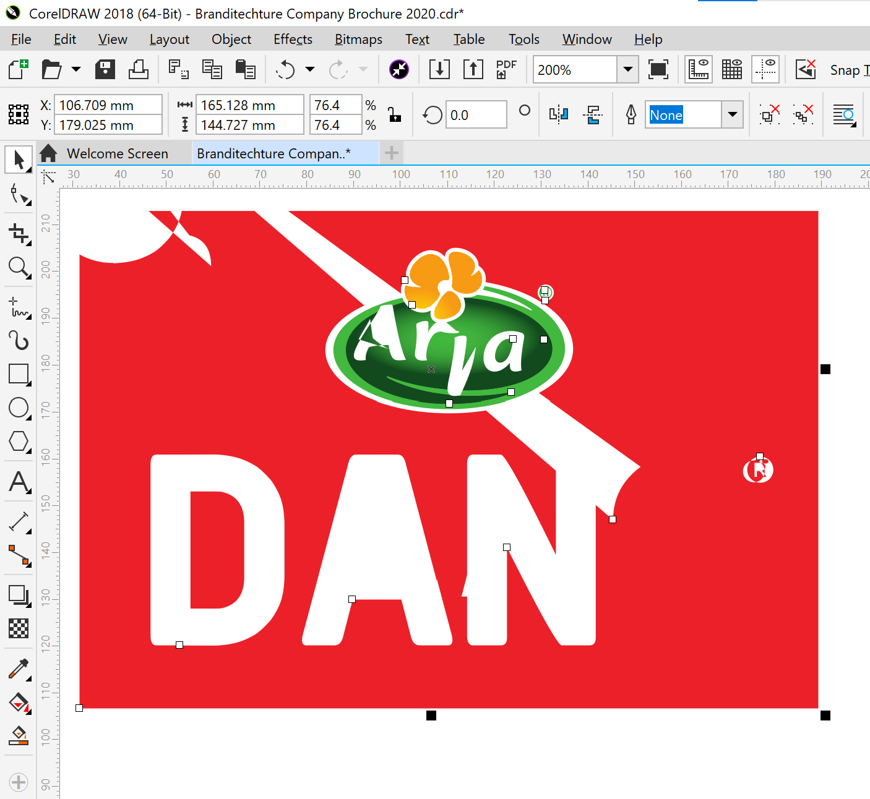Open the Bitmaps menu
Image resolution: width=870 pixels, height=799 pixels.
[358, 39]
